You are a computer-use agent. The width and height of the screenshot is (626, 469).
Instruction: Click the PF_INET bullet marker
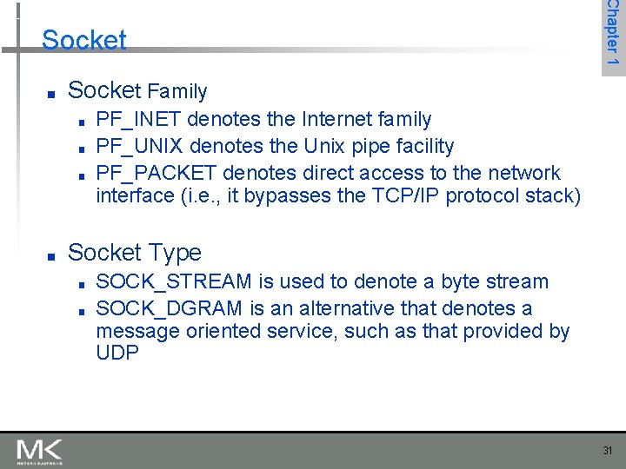pyautogui.click(x=82, y=122)
